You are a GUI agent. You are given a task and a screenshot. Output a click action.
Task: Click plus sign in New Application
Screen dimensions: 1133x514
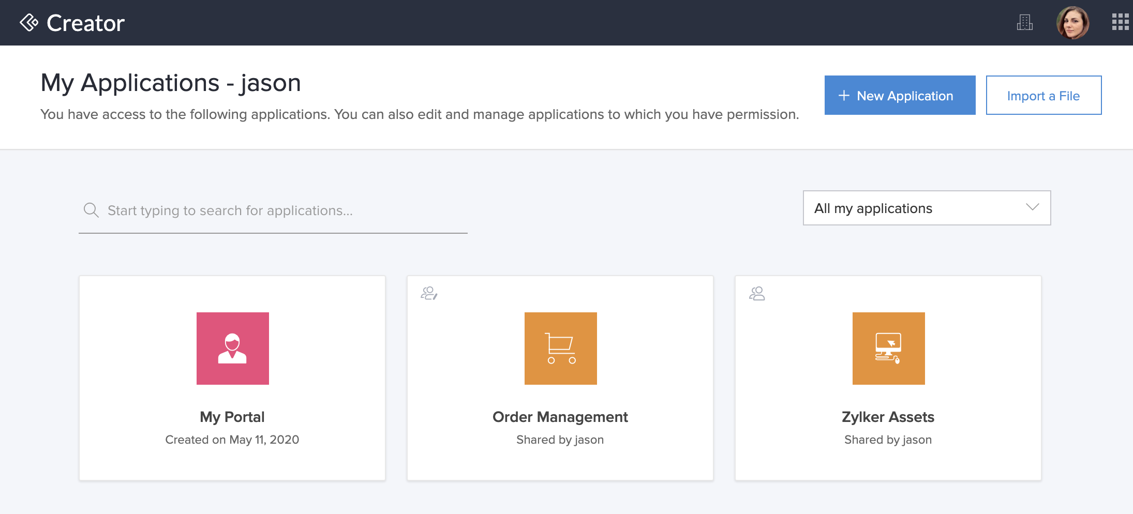click(x=844, y=96)
